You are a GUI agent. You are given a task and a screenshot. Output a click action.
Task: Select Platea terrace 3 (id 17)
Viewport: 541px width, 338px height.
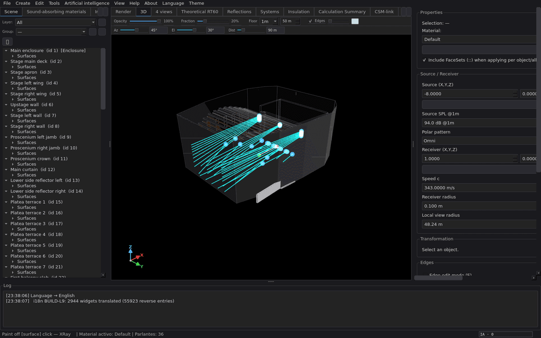coord(37,224)
